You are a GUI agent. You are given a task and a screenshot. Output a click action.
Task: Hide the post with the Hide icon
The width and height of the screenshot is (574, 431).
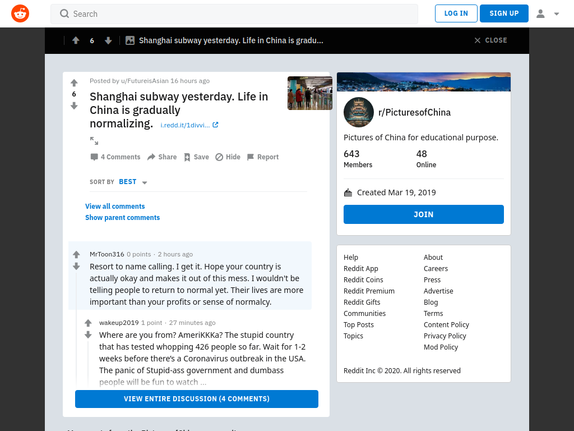tap(228, 157)
